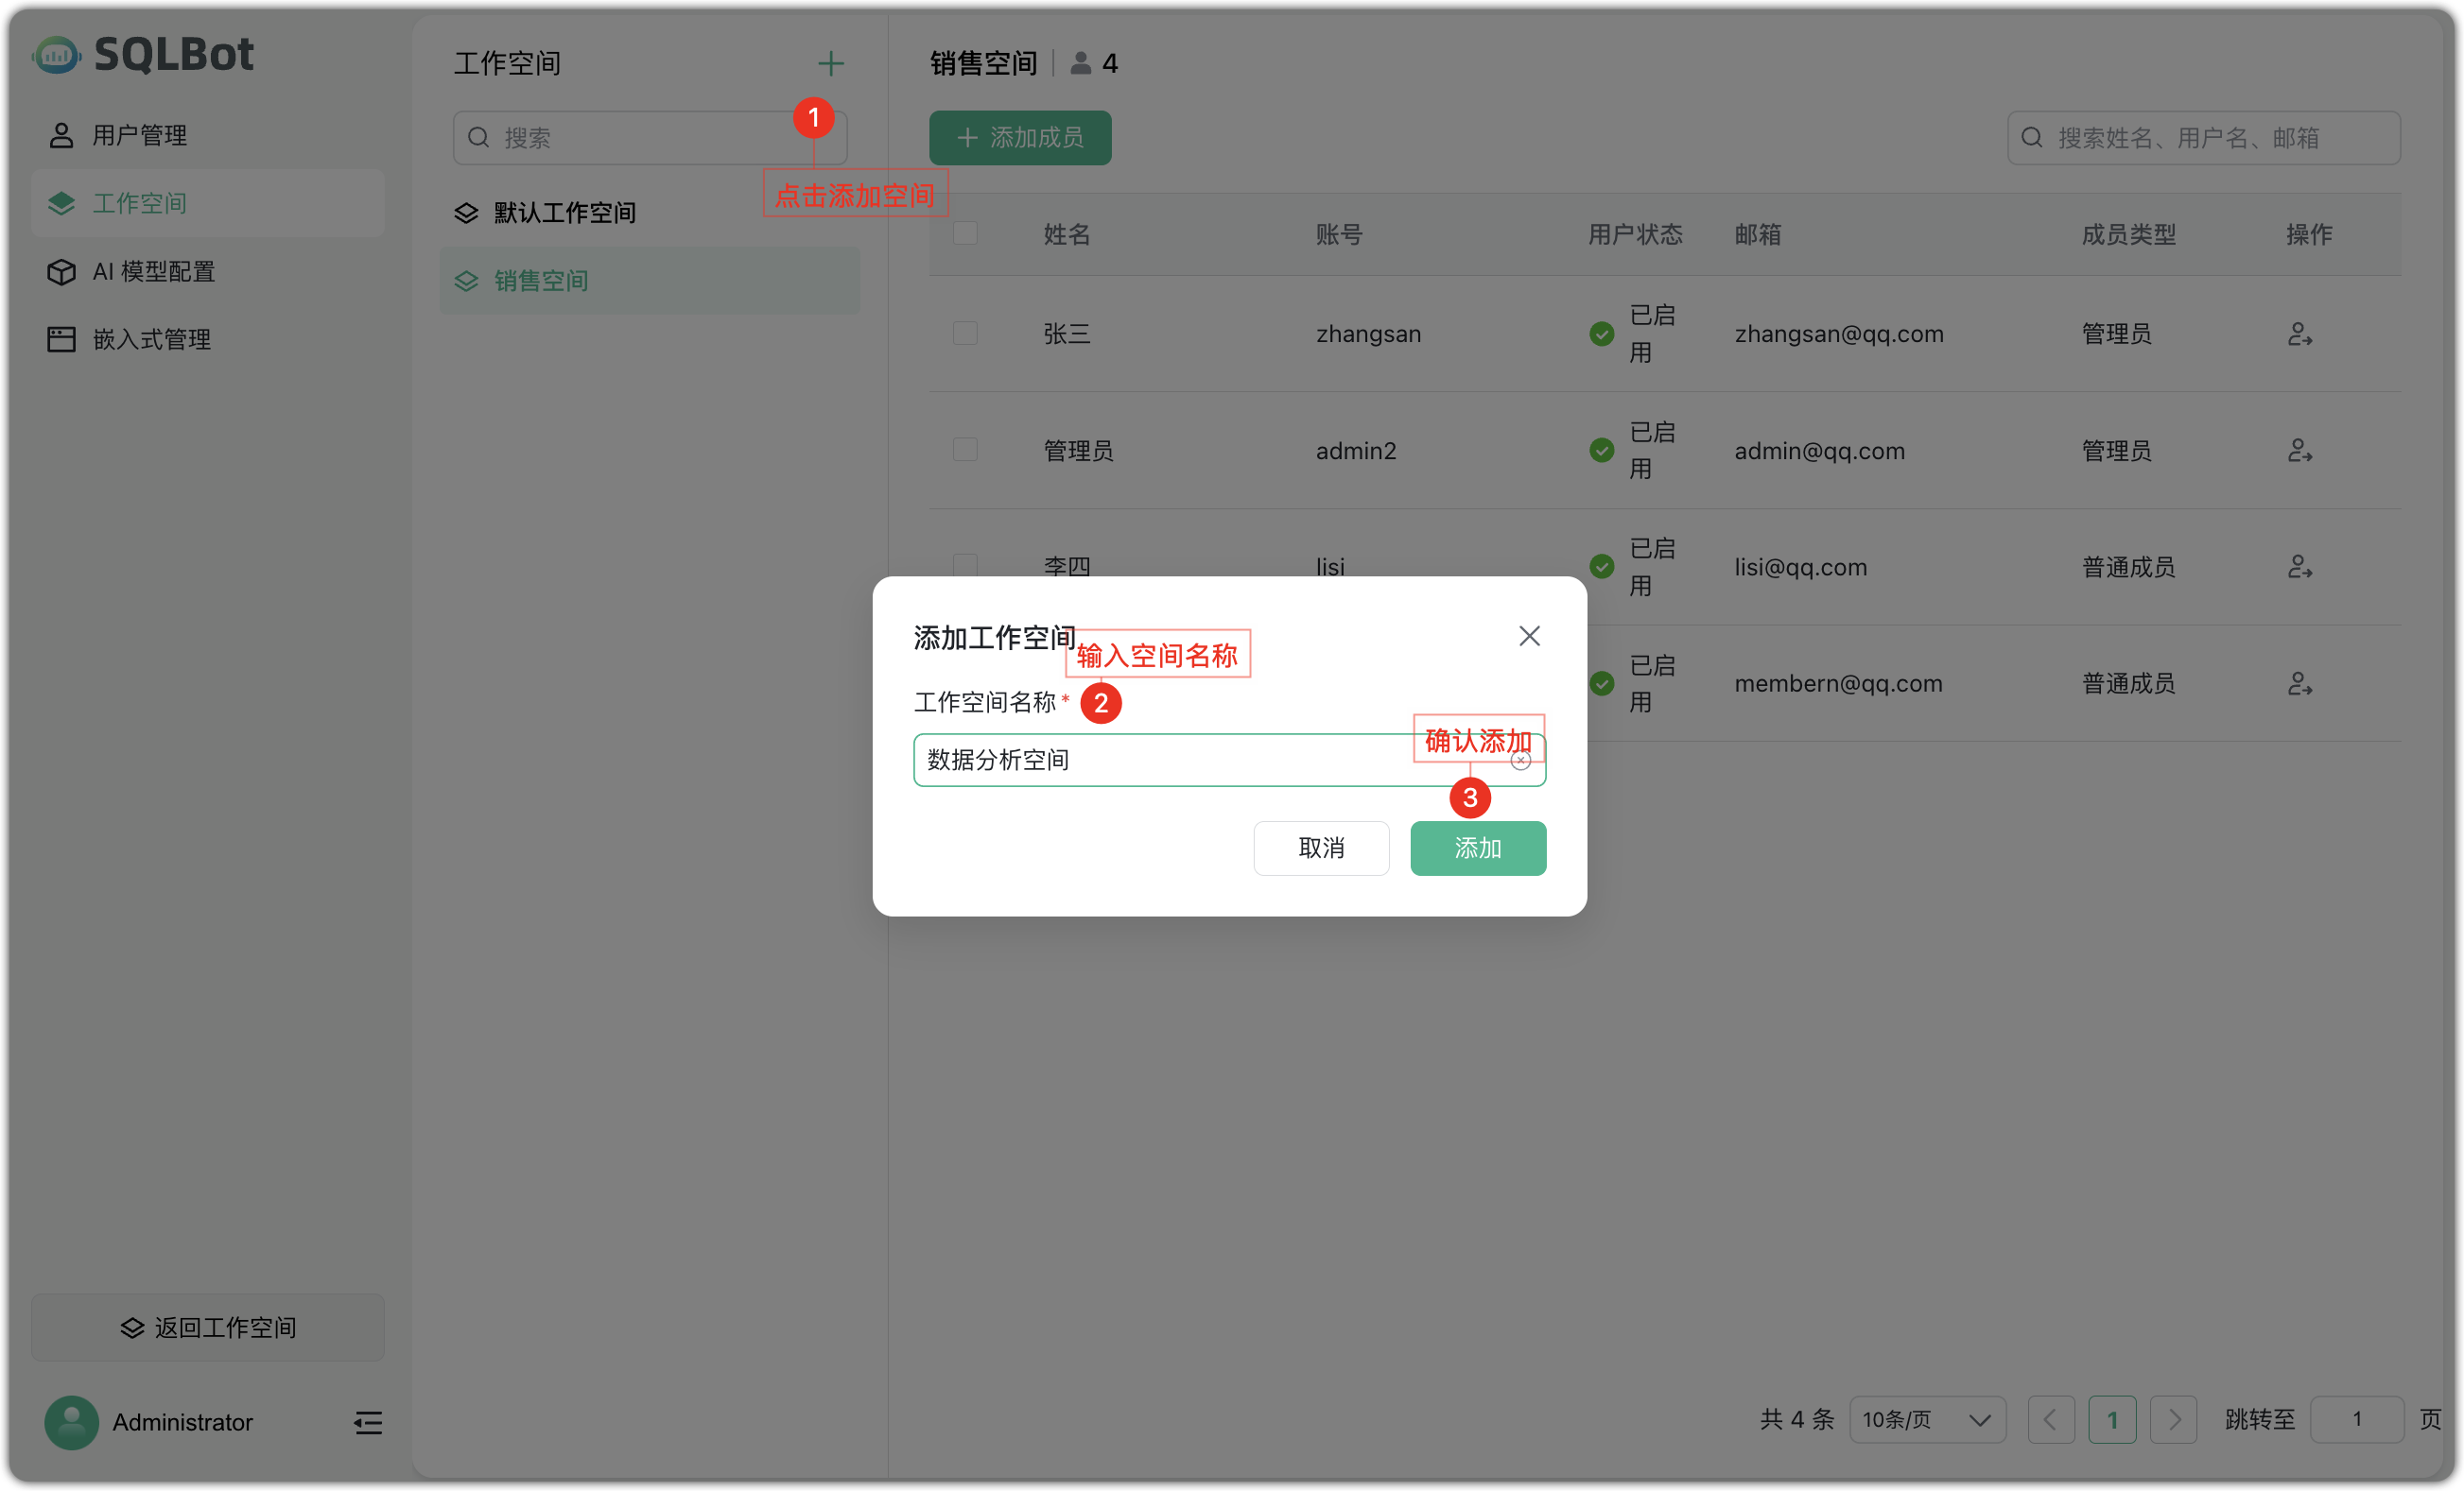Check the checkbox for 张三
Screen dimensions: 2464x1491
(965, 333)
